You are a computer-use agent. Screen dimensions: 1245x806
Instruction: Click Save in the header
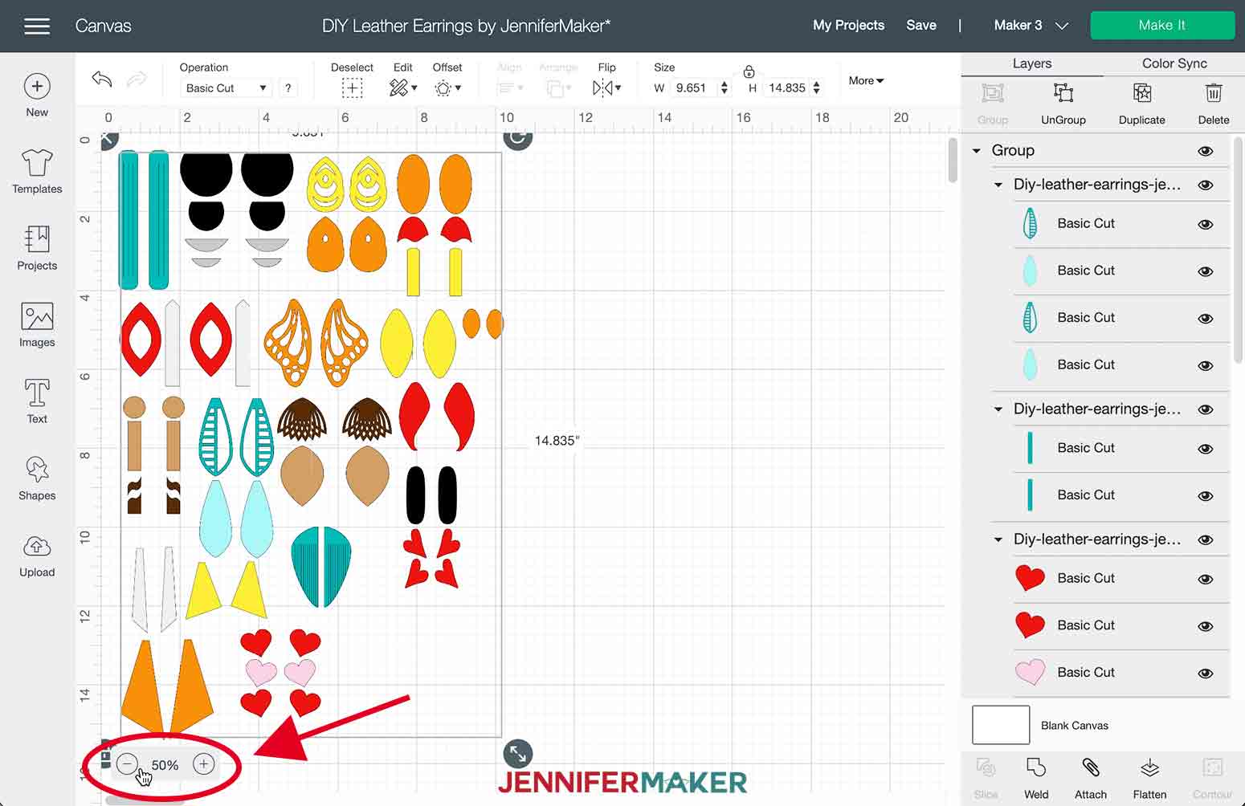921,25
